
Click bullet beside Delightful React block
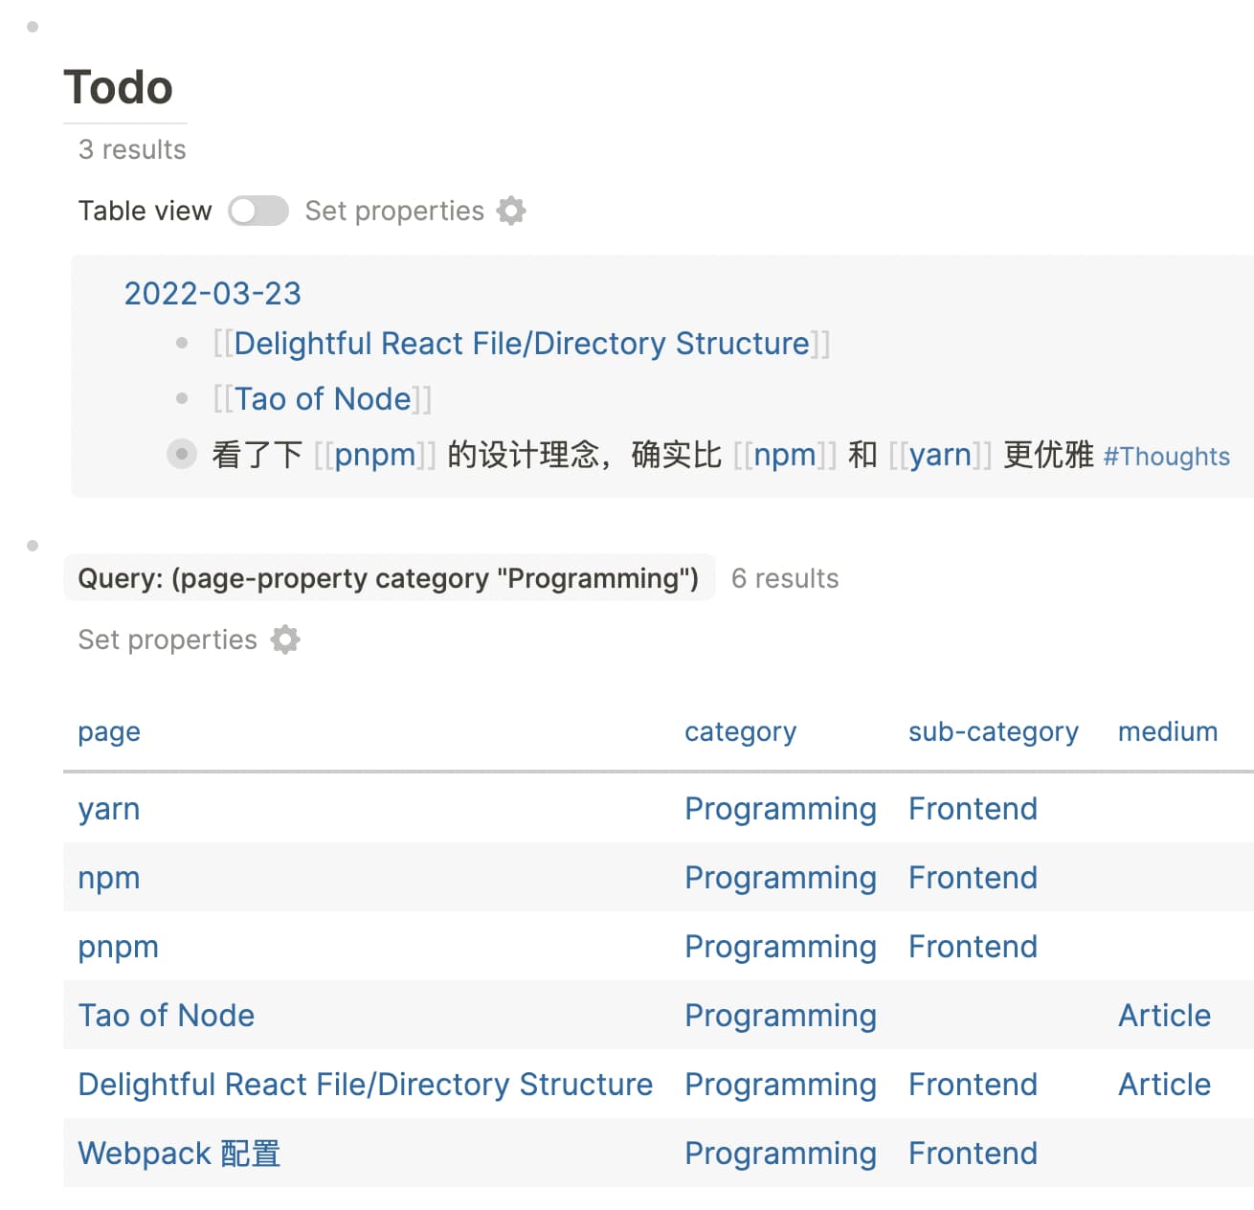[x=182, y=343]
